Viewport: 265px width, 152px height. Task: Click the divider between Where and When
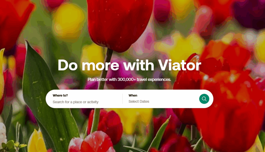click(x=122, y=99)
